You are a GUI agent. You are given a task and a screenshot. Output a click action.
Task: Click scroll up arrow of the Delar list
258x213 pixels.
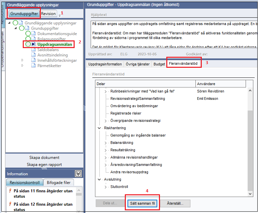250,90
